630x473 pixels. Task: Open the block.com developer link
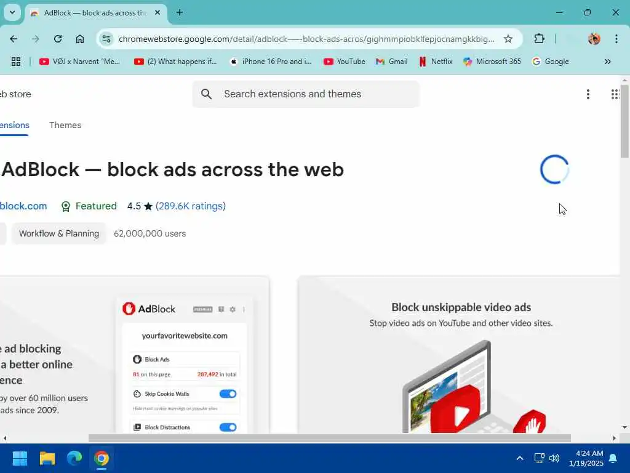pyautogui.click(x=23, y=206)
